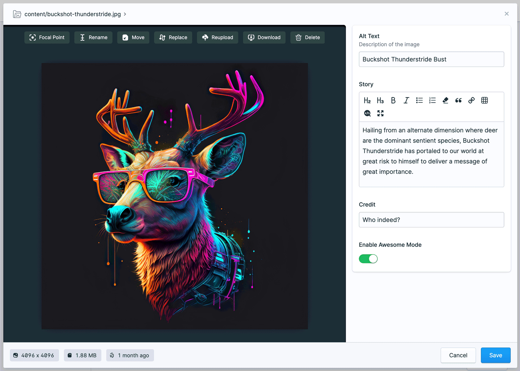This screenshot has height=371, width=520.
Task: Cancel editing and discard changes
Action: (458, 355)
